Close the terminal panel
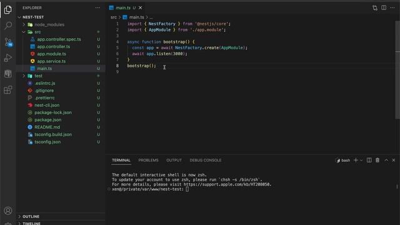Image resolution: width=400 pixels, height=225 pixels. pyautogui.click(x=394, y=160)
